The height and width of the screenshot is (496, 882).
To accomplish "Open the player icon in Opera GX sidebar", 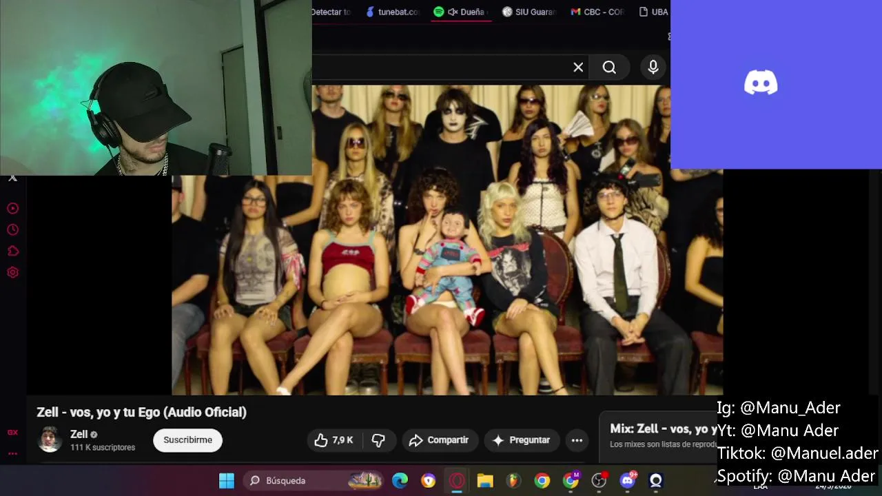I will [x=12, y=208].
